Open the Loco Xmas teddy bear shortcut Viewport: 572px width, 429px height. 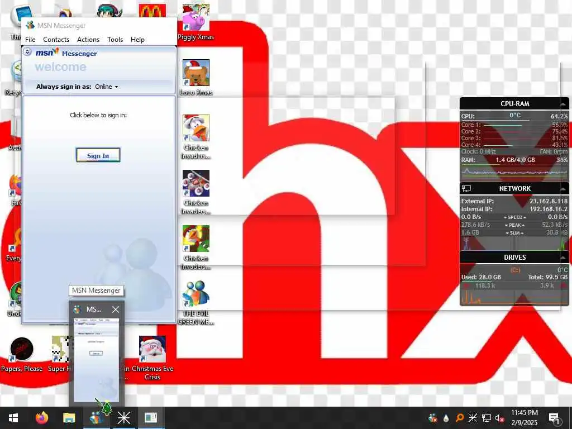[196, 77]
